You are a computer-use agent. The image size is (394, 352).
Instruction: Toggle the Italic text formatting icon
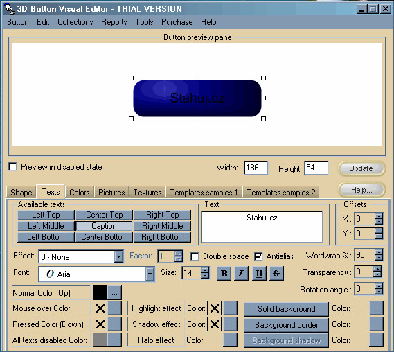pos(241,273)
